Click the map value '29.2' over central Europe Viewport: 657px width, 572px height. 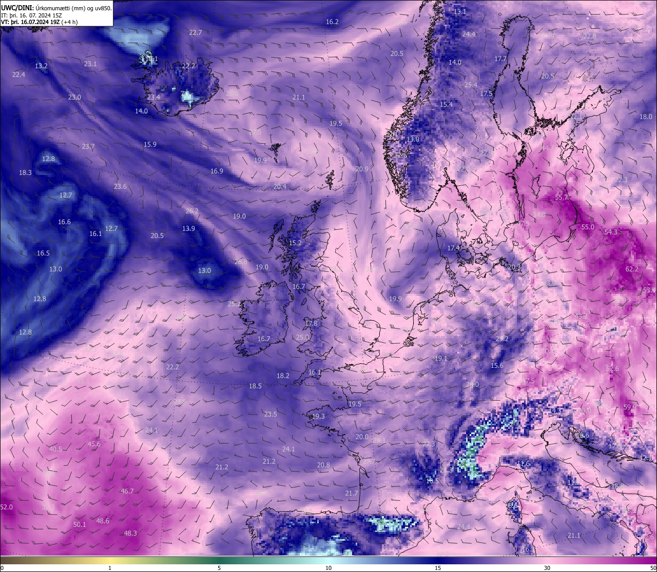tap(502, 339)
